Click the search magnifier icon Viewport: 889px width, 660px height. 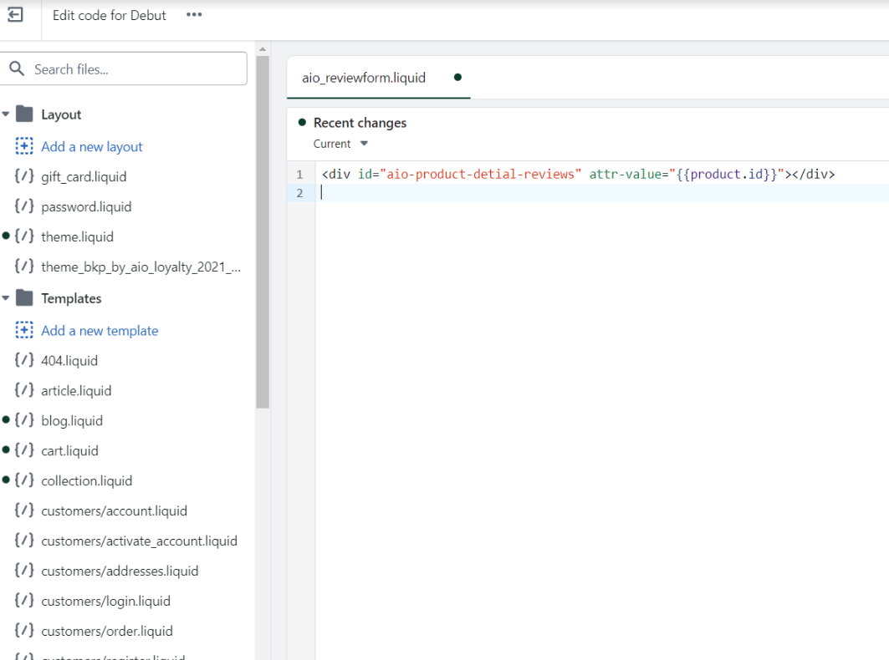coord(17,69)
